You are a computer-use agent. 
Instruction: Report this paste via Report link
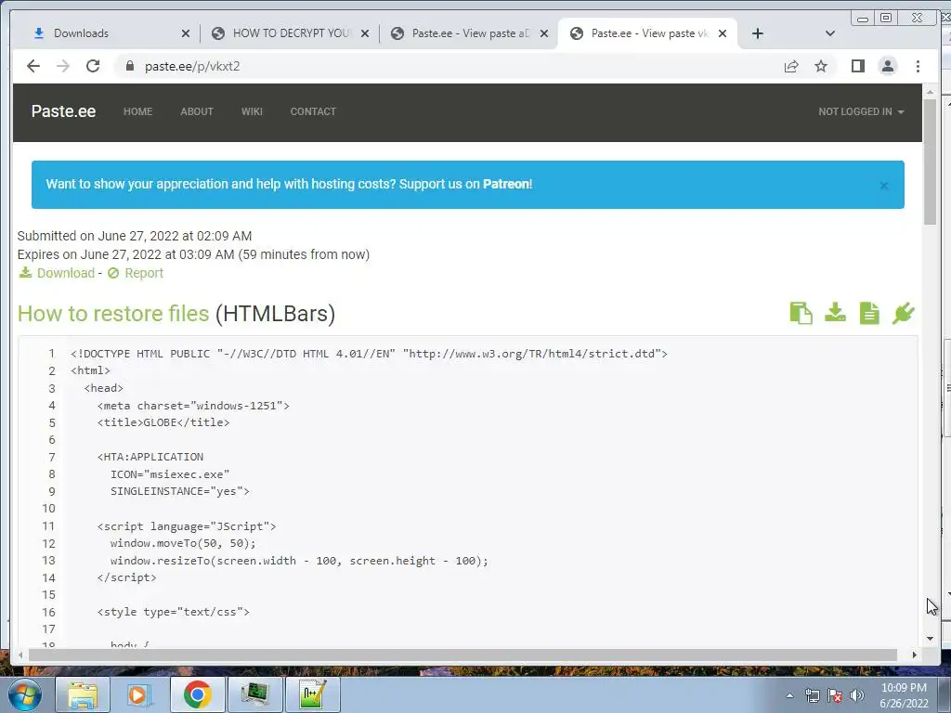pyautogui.click(x=144, y=273)
